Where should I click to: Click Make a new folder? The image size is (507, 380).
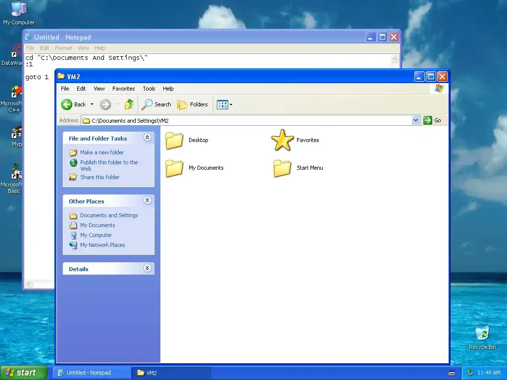[x=102, y=152]
